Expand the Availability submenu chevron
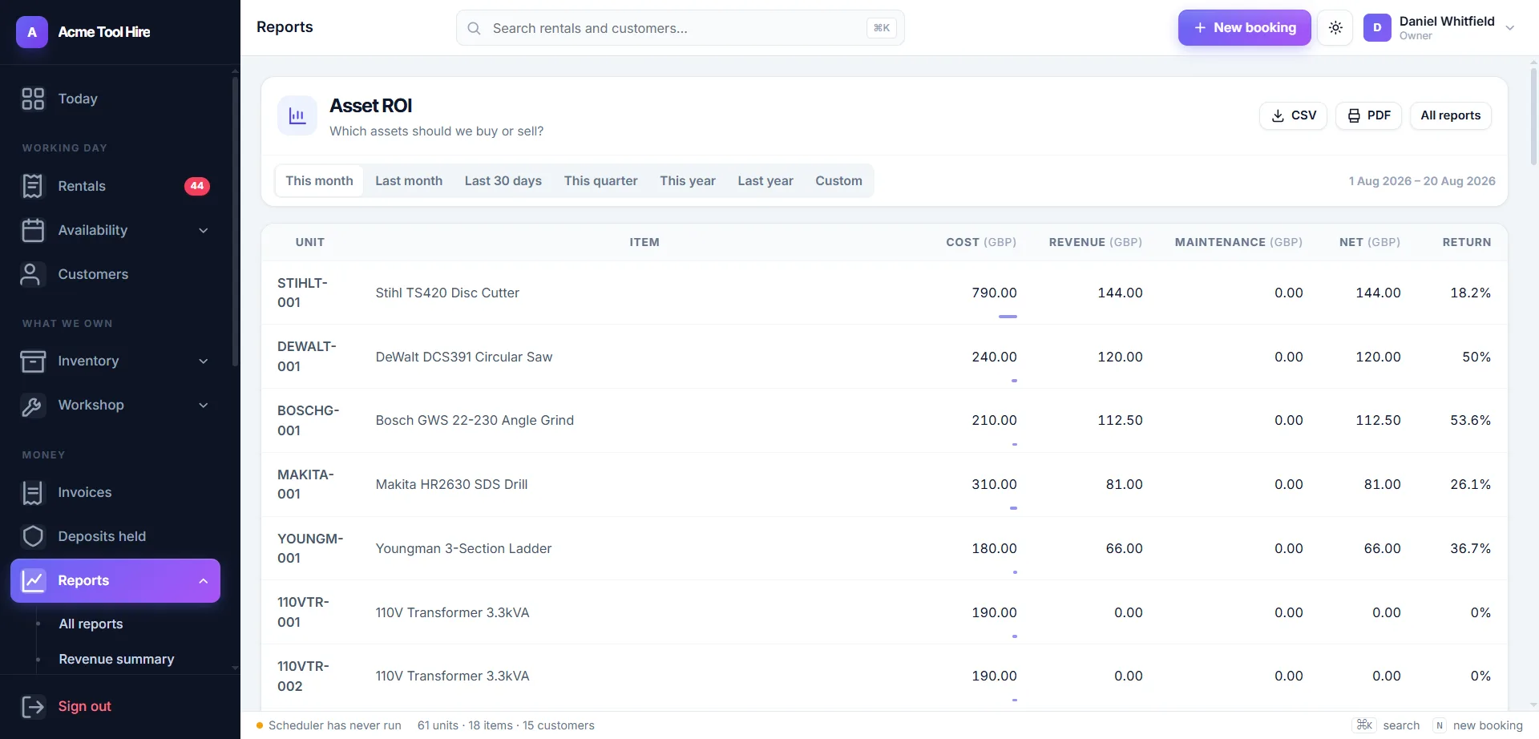The width and height of the screenshot is (1539, 739). coord(204,230)
